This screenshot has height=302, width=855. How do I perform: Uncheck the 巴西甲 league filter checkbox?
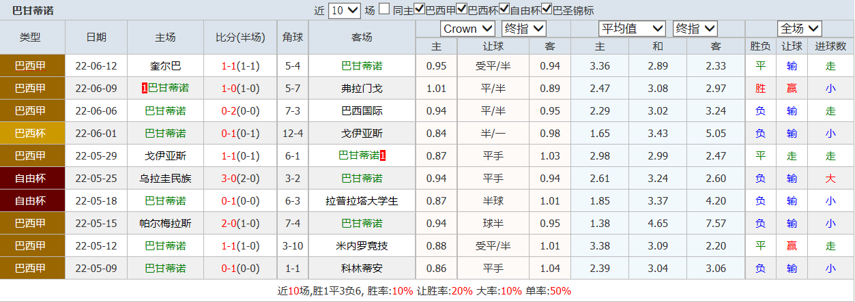(x=419, y=10)
